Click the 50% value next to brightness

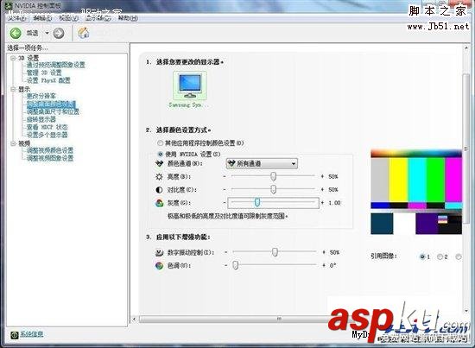coord(333,176)
